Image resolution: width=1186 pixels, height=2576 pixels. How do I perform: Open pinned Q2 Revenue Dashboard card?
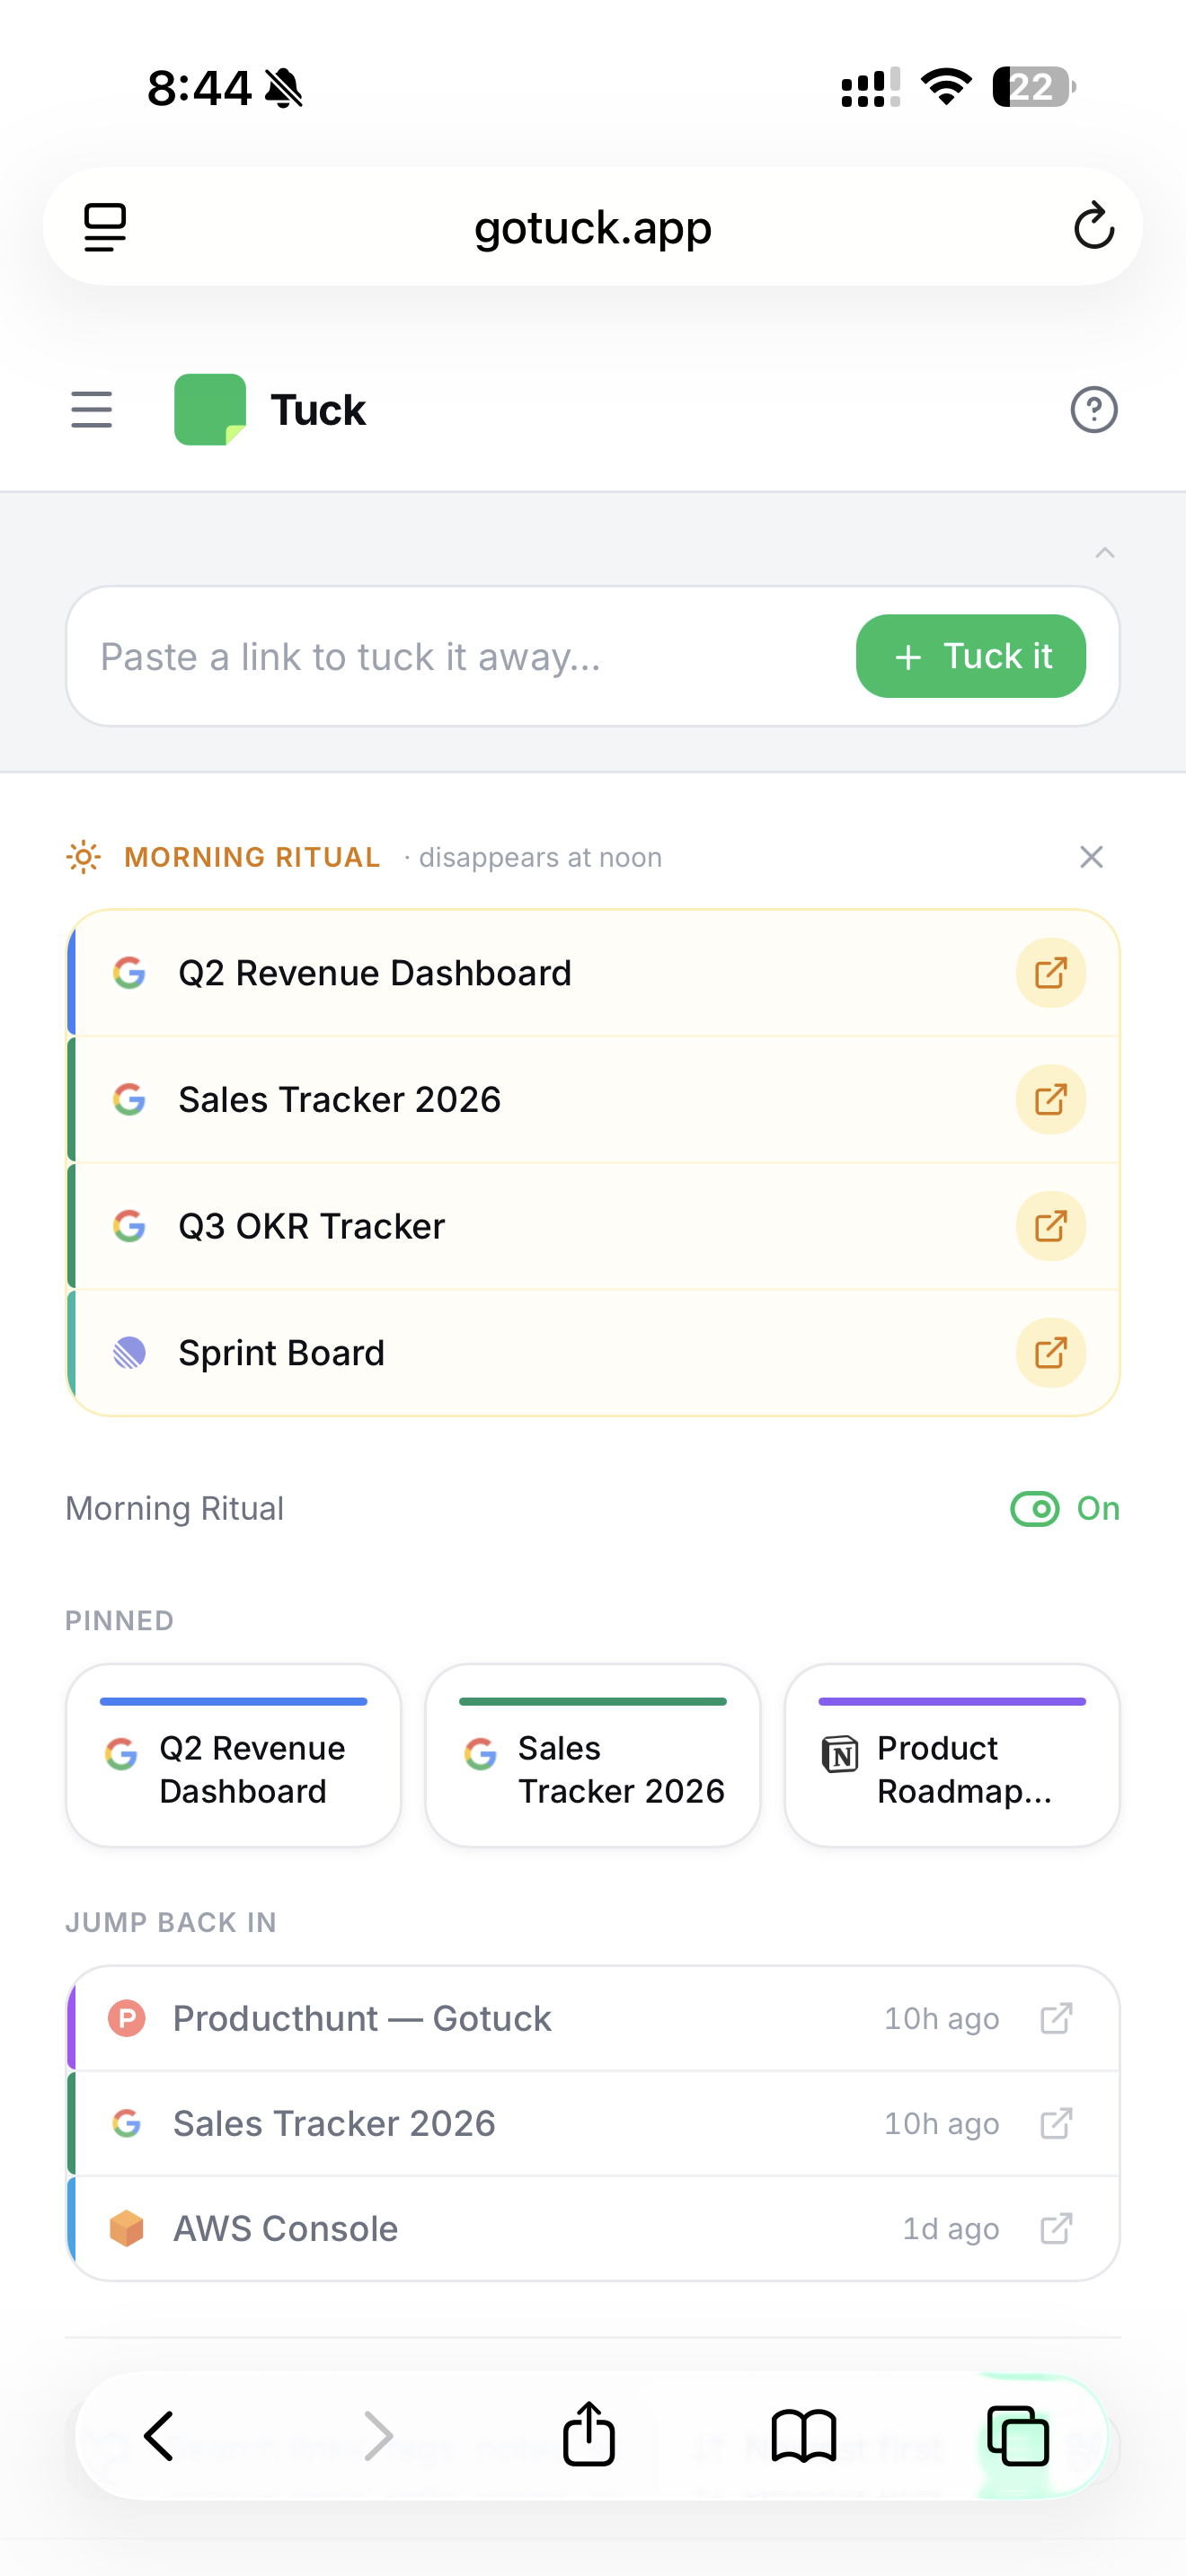click(x=233, y=1755)
